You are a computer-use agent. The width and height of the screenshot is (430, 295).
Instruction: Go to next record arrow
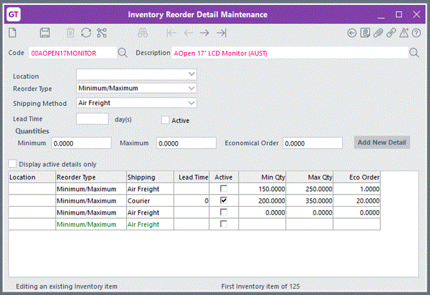pyautogui.click(x=205, y=33)
